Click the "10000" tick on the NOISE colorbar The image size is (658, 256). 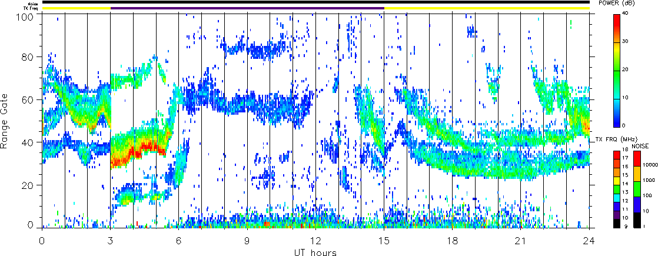[650, 166]
